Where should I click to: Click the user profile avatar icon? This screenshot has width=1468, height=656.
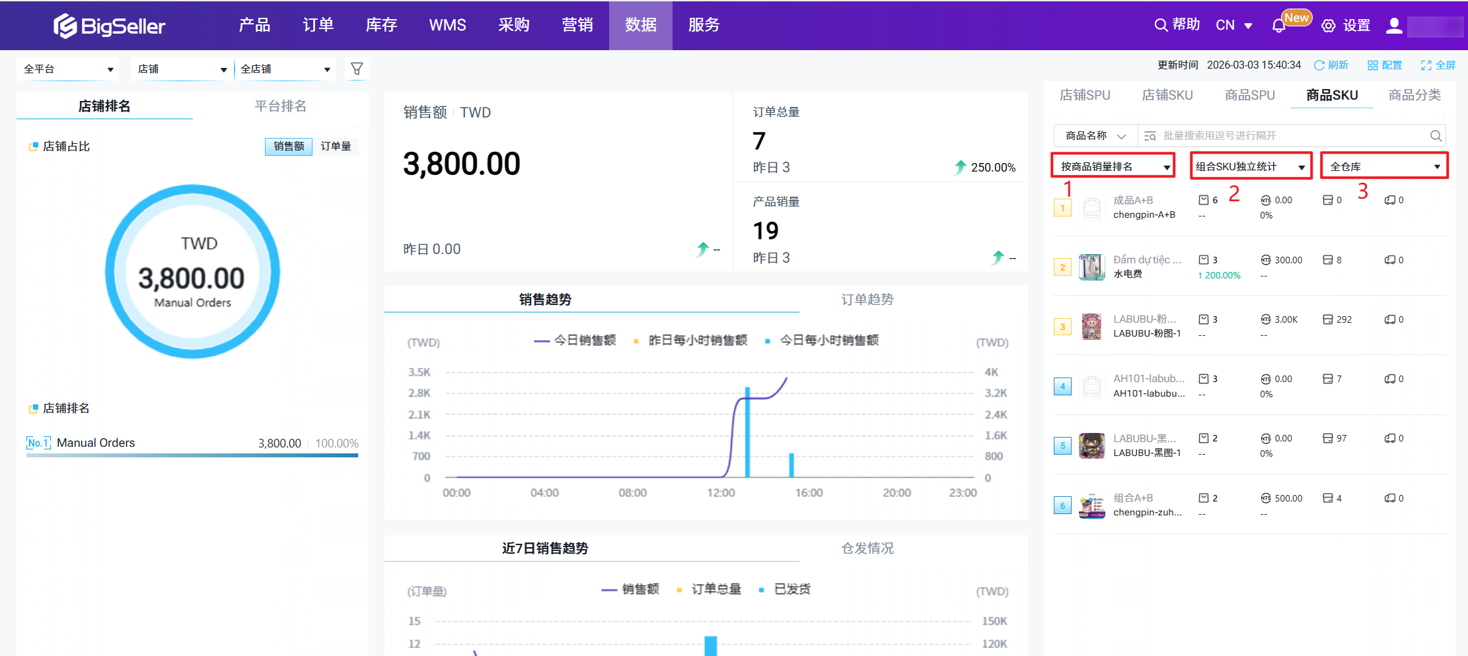1394,26
